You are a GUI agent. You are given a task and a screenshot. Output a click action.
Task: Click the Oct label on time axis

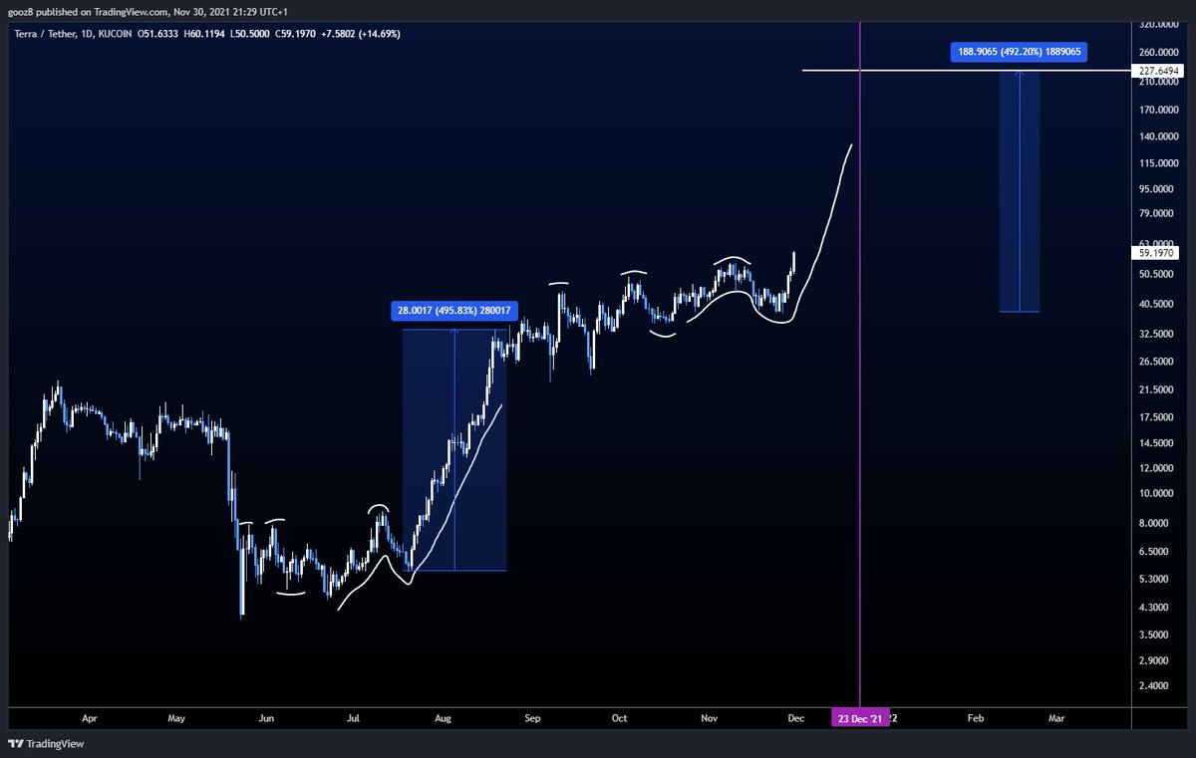coord(619,717)
